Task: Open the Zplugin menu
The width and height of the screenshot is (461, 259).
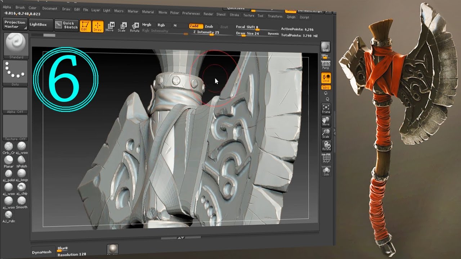Action: point(291,17)
